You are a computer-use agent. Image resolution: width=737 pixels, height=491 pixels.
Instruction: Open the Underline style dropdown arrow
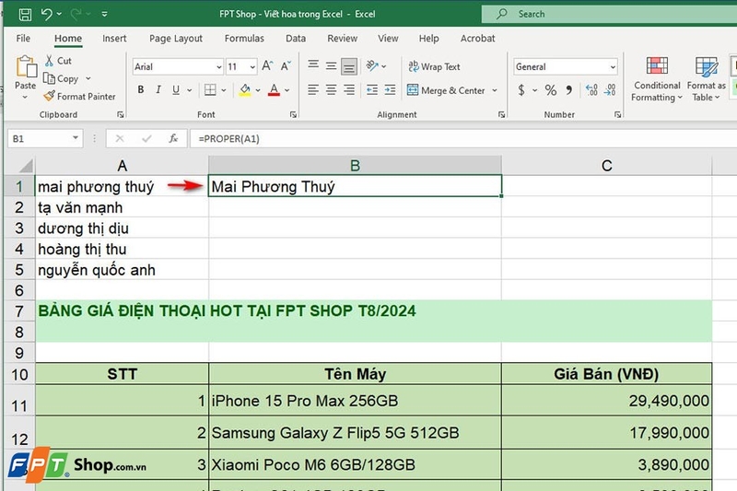[x=190, y=89]
